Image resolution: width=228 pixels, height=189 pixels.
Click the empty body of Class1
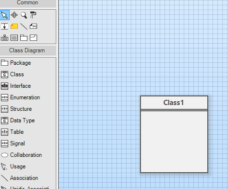point(174,142)
